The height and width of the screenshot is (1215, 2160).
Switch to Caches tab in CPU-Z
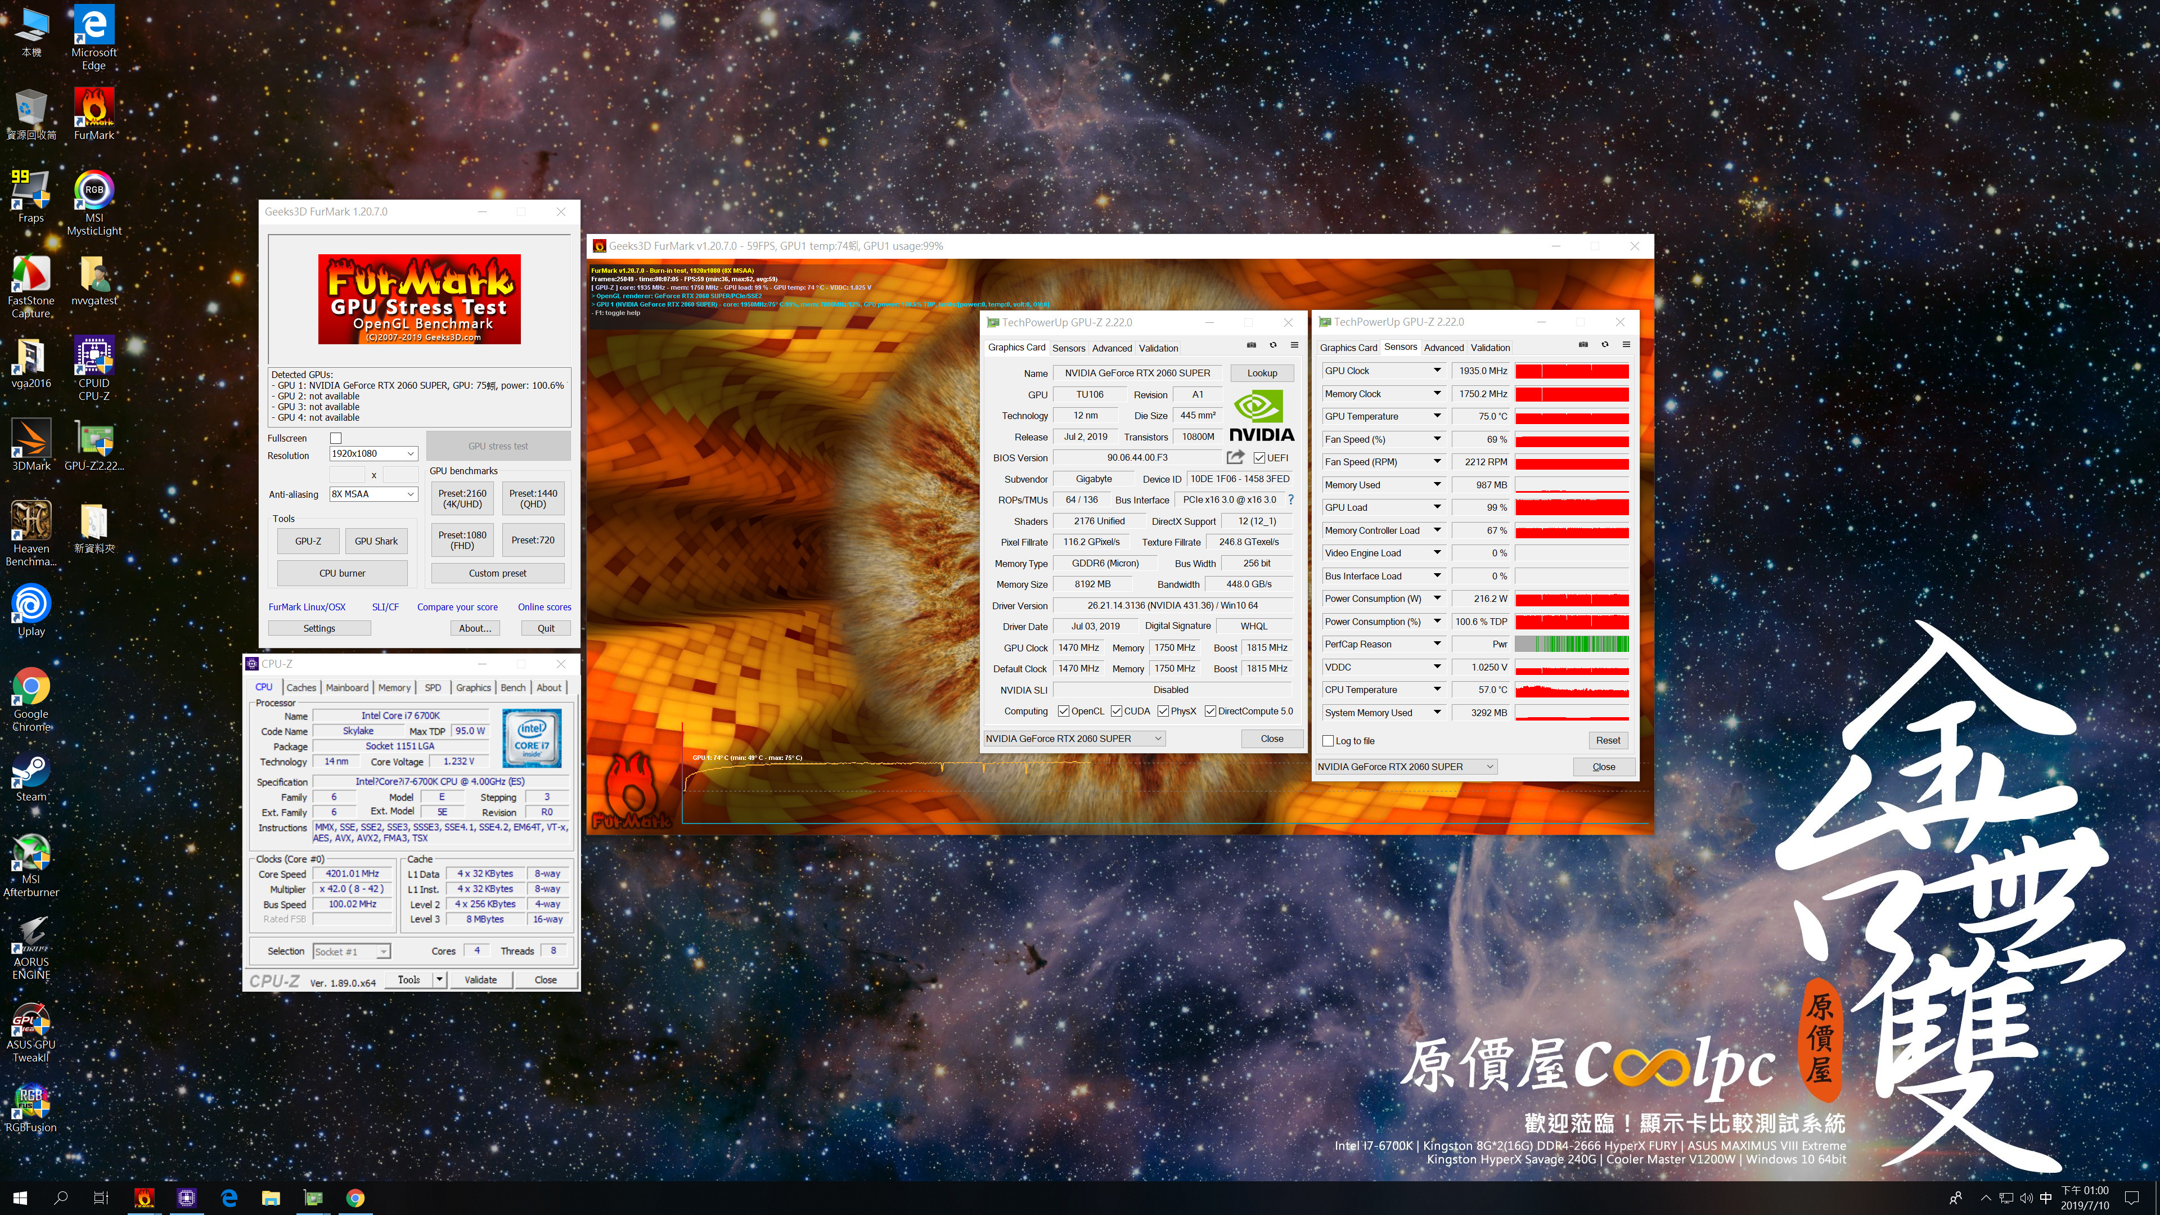(301, 687)
